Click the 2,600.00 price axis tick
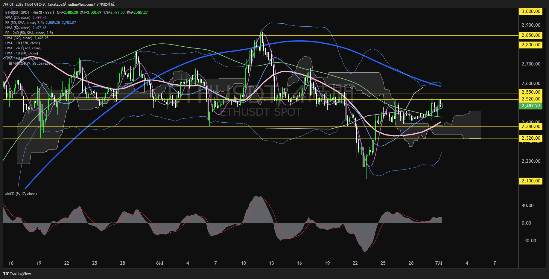 point(531,83)
